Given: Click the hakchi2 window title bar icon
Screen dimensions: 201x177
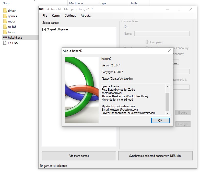Looking at the screenshot, I should [x=41, y=9].
